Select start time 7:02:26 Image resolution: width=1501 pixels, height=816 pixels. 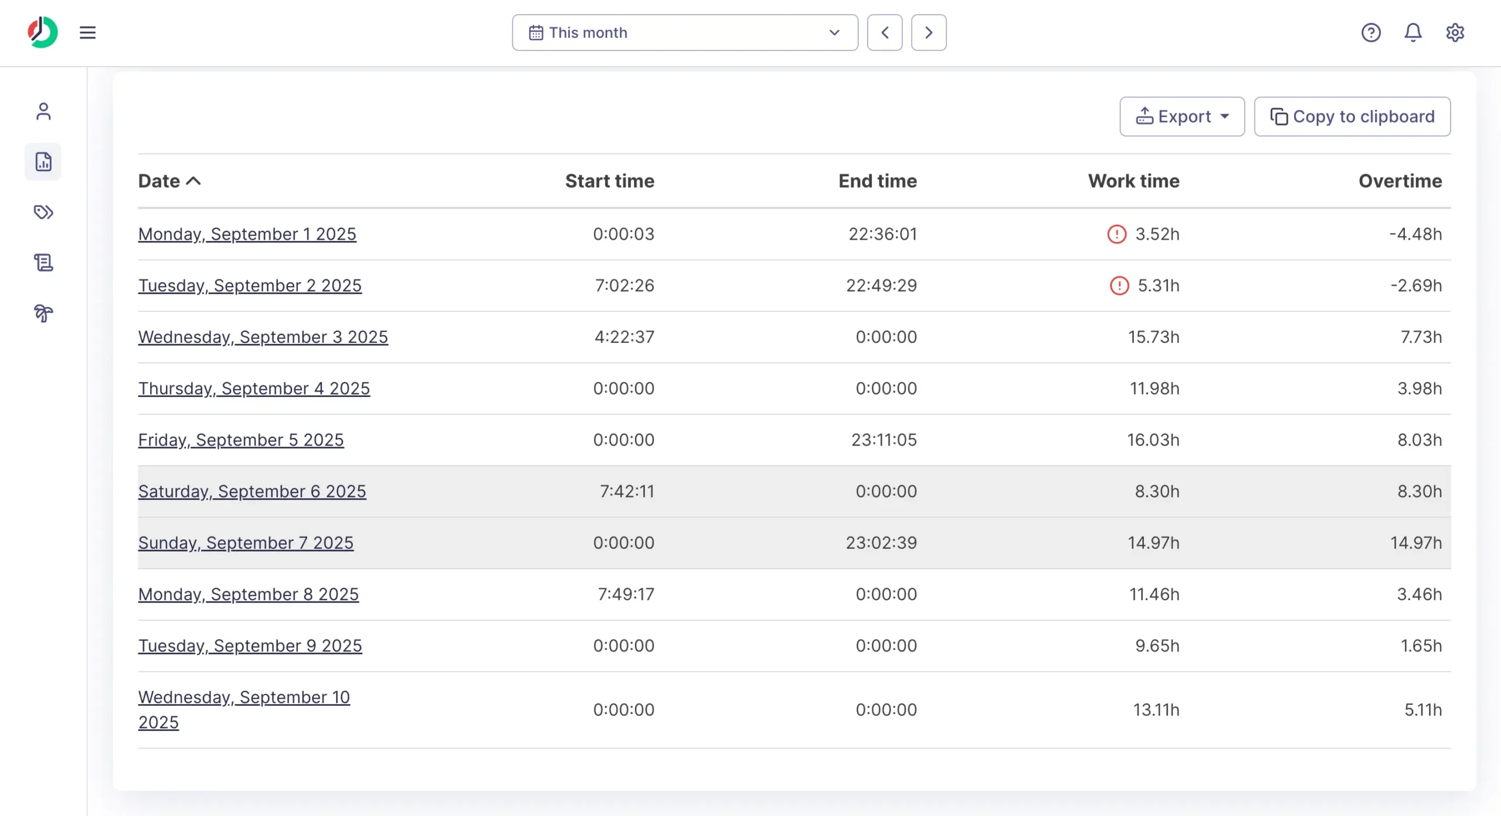tap(625, 285)
